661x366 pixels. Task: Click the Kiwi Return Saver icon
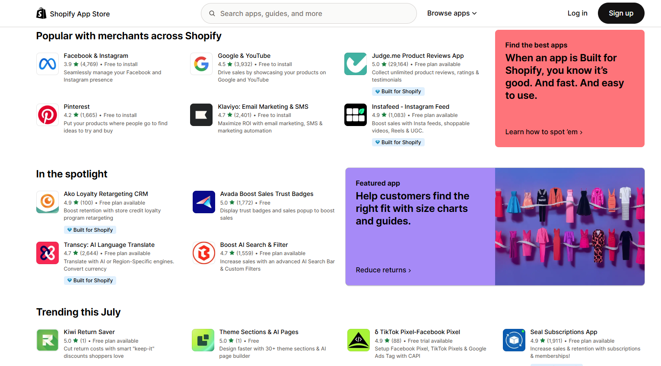(x=47, y=340)
